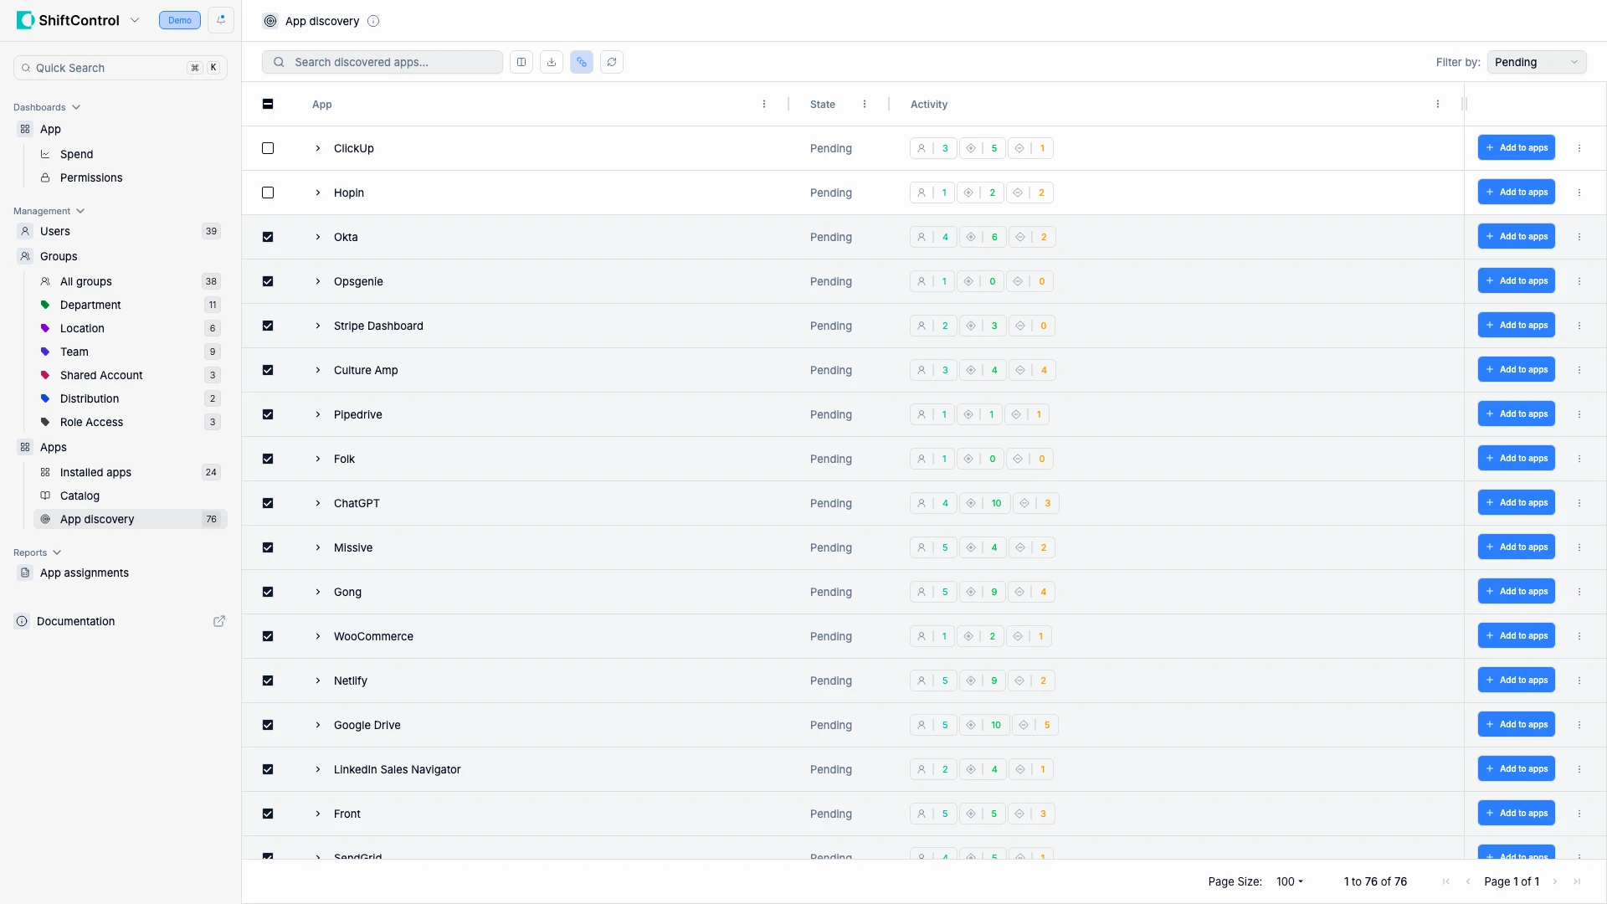
Task: Select App assignments under Reports
Action: [85, 573]
